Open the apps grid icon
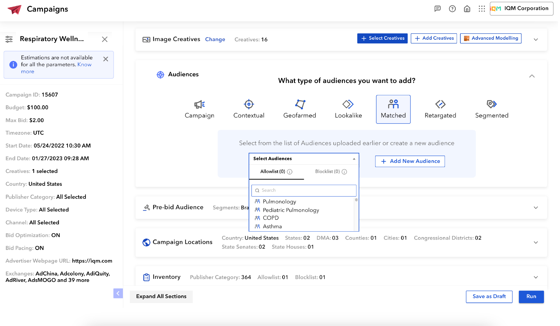This screenshot has width=560, height=326. tap(482, 9)
